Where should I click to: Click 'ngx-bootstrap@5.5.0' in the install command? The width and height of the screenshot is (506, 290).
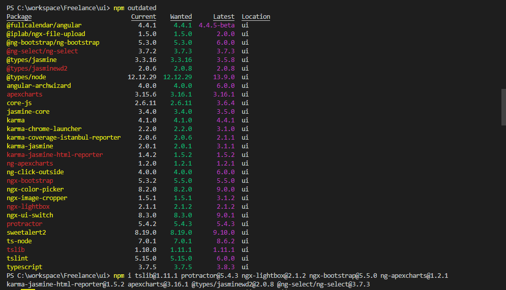tap(343, 276)
